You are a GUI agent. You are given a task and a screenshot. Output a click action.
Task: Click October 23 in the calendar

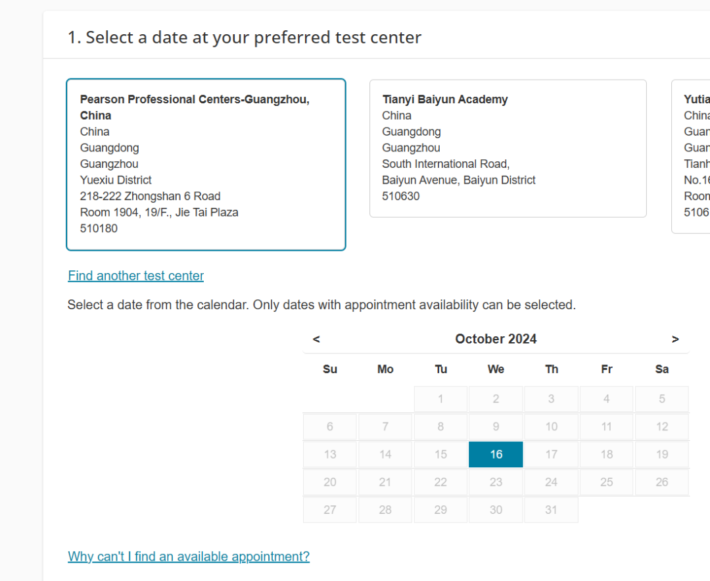pyautogui.click(x=496, y=482)
